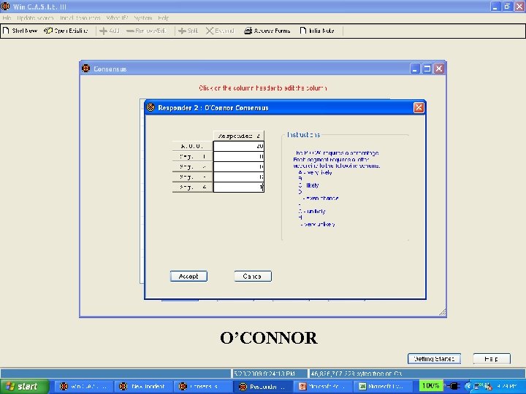Click the system tray clock
Viewport: 526px width, 394px height.
click(506, 387)
